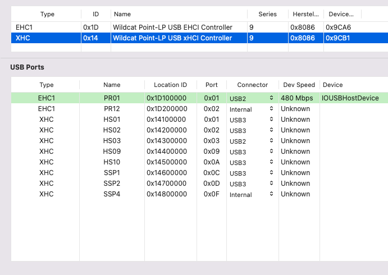Select the XHC xHCI Controller row

172,38
